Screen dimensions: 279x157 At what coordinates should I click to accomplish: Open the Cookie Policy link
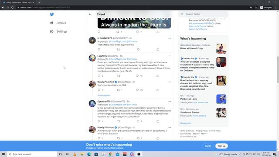tap(215, 131)
